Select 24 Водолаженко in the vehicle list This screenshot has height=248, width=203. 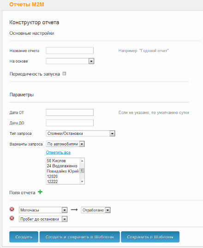[62, 166]
